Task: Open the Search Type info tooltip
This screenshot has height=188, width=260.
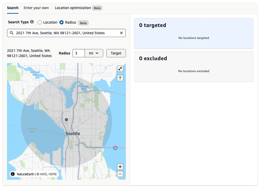Action: (x=32, y=22)
